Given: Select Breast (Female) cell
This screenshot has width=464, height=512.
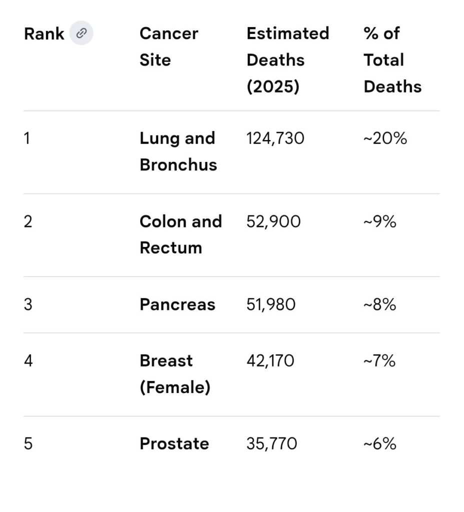Looking at the screenshot, I should (x=175, y=374).
